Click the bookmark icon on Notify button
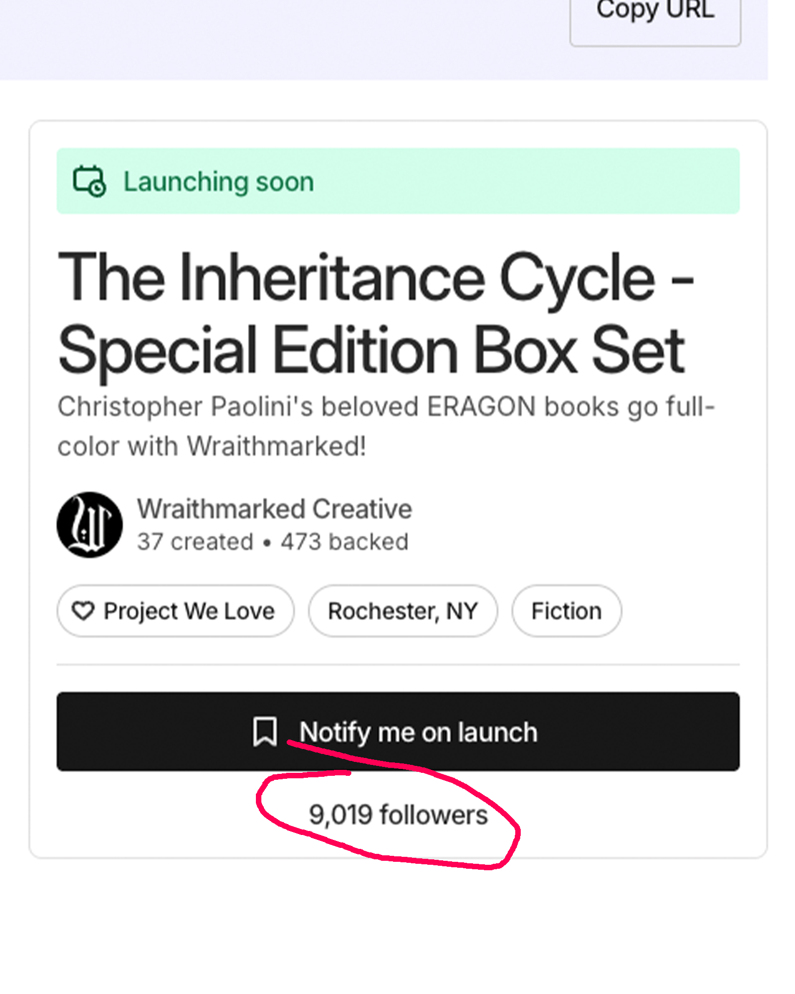The width and height of the screenshot is (795, 994). [x=265, y=732]
